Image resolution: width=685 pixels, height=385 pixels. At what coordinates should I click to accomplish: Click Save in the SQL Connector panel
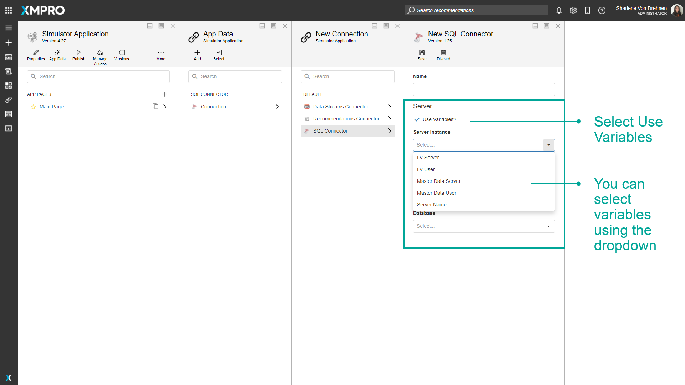coord(422,52)
